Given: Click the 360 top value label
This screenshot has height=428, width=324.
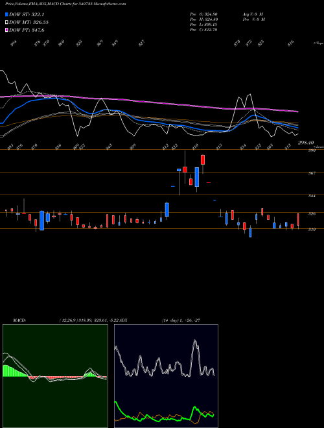Looking at the screenshot, I should tap(62, 43).
